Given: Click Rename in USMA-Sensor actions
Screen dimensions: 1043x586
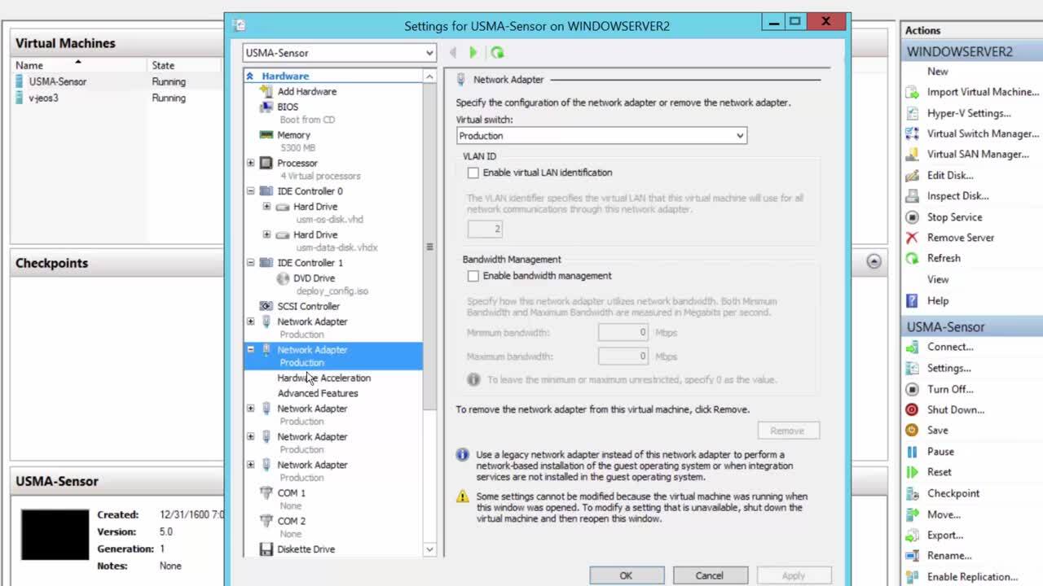Looking at the screenshot, I should (x=948, y=556).
